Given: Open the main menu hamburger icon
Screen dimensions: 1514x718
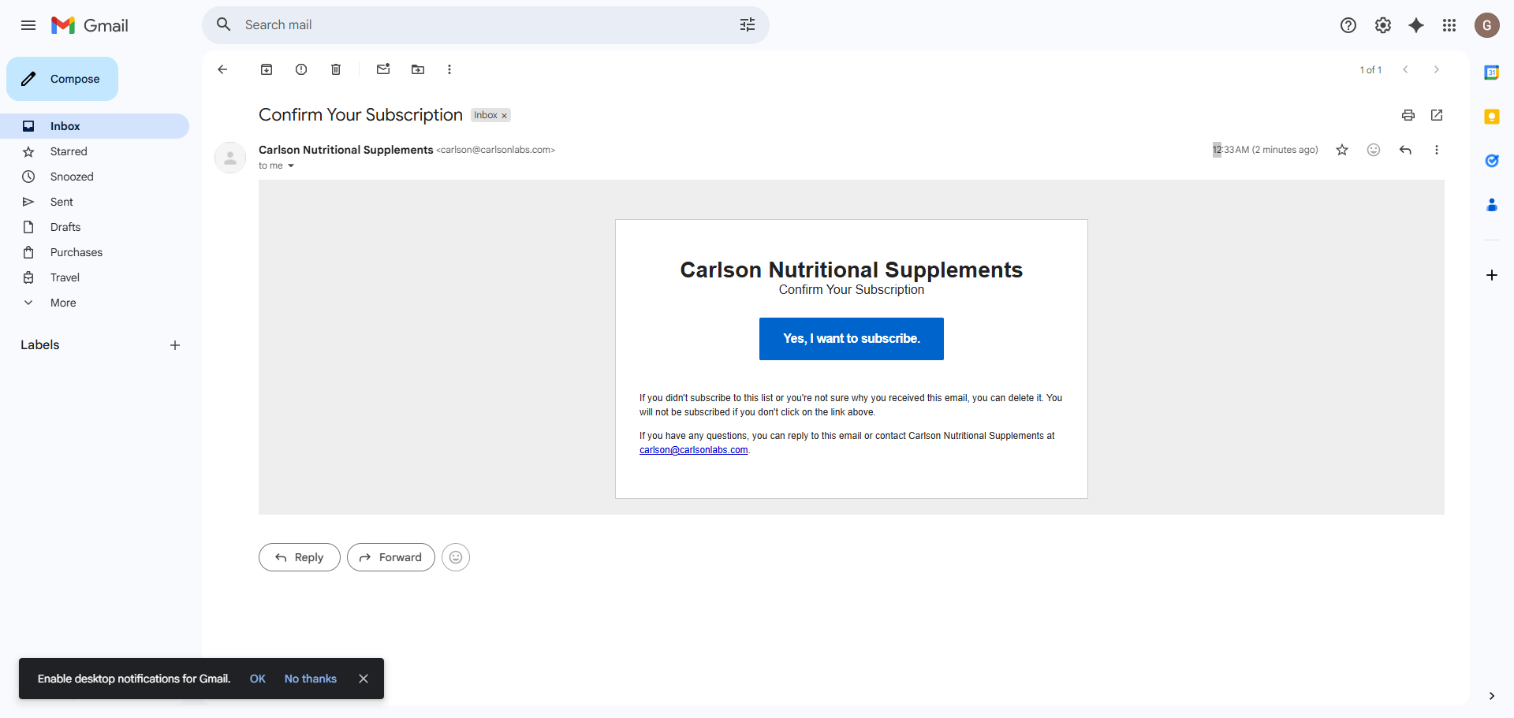Looking at the screenshot, I should pos(28,25).
